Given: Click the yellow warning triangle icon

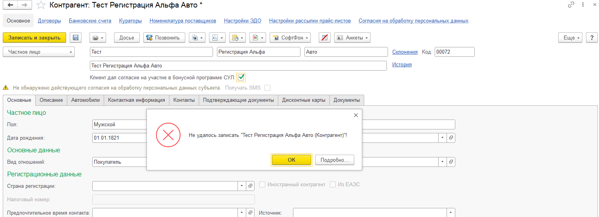Looking at the screenshot, I should click(6, 88).
